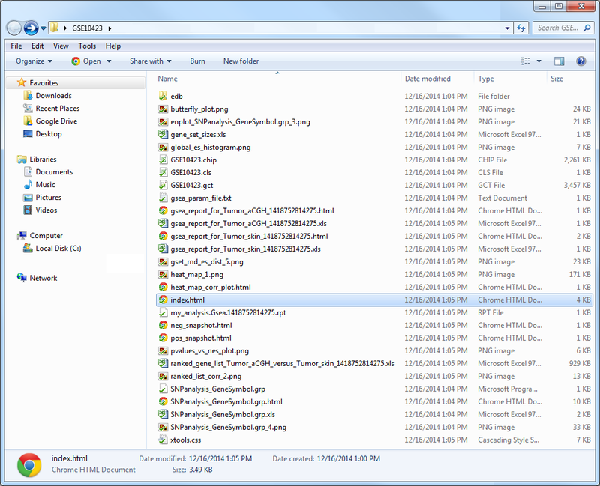This screenshot has width=600, height=486.
Task: Expand the view options dropdown arrow
Action: tap(538, 61)
